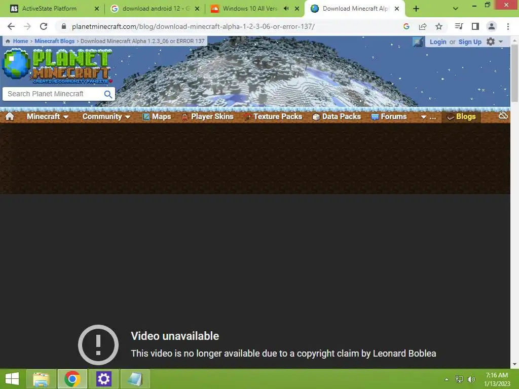
Task: Click the network icon in system tray
Action: coord(459,379)
